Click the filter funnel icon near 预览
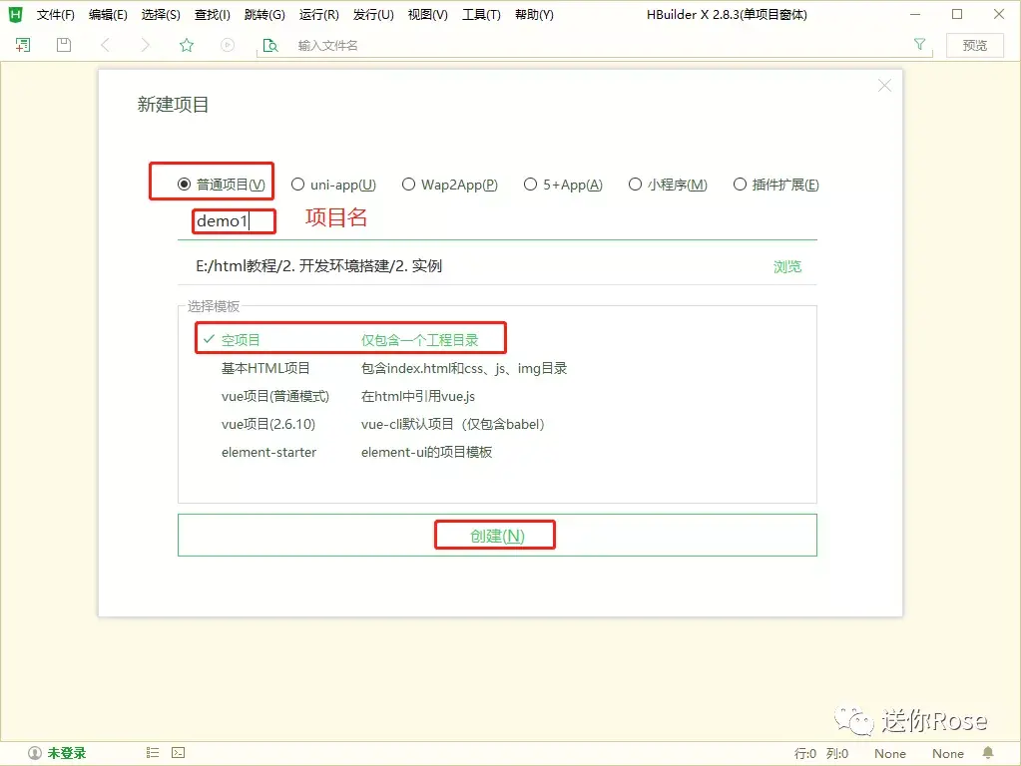 tap(917, 45)
